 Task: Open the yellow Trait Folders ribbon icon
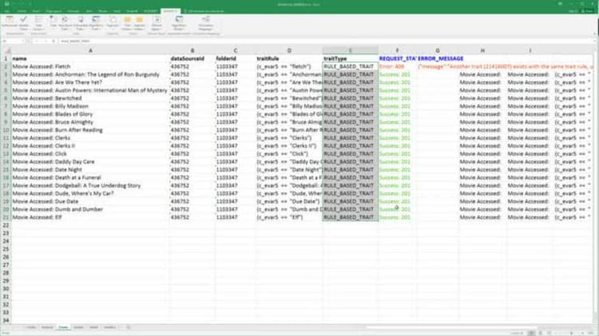click(x=127, y=23)
